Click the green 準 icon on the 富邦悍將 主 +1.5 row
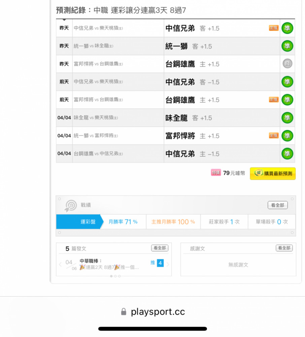This screenshot has width=305, height=337. [287, 135]
